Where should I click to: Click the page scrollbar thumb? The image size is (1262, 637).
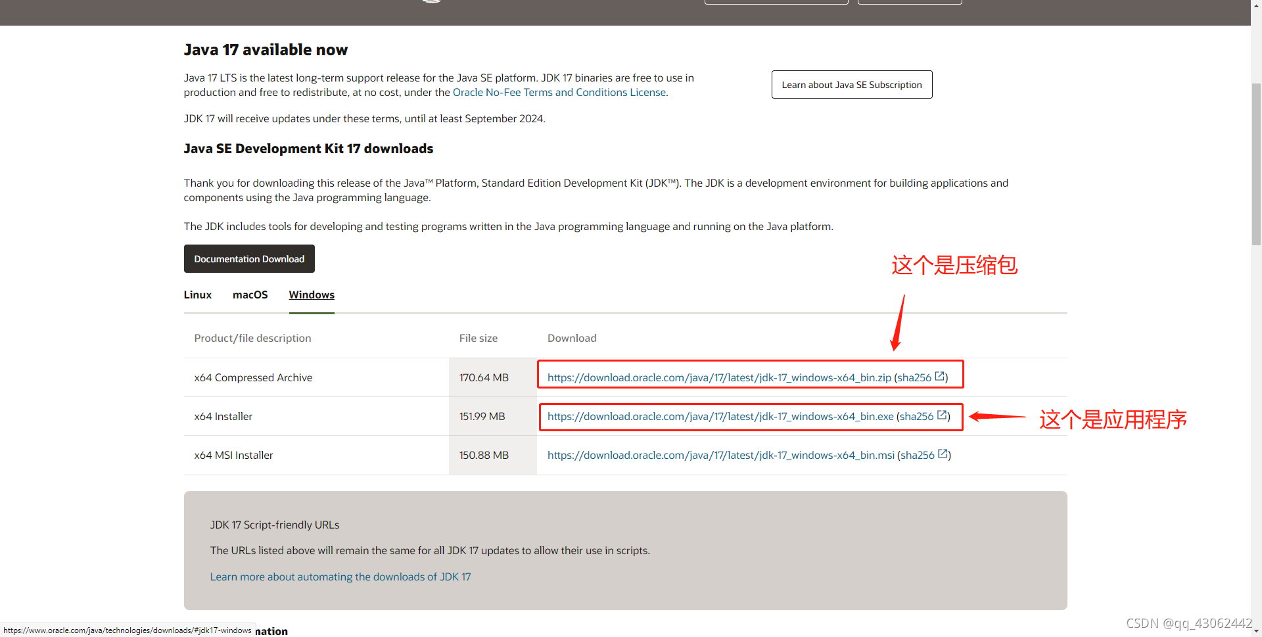tap(1256, 164)
